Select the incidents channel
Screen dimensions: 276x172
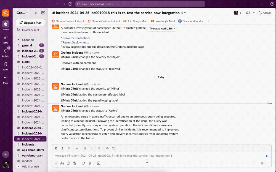[30, 144]
